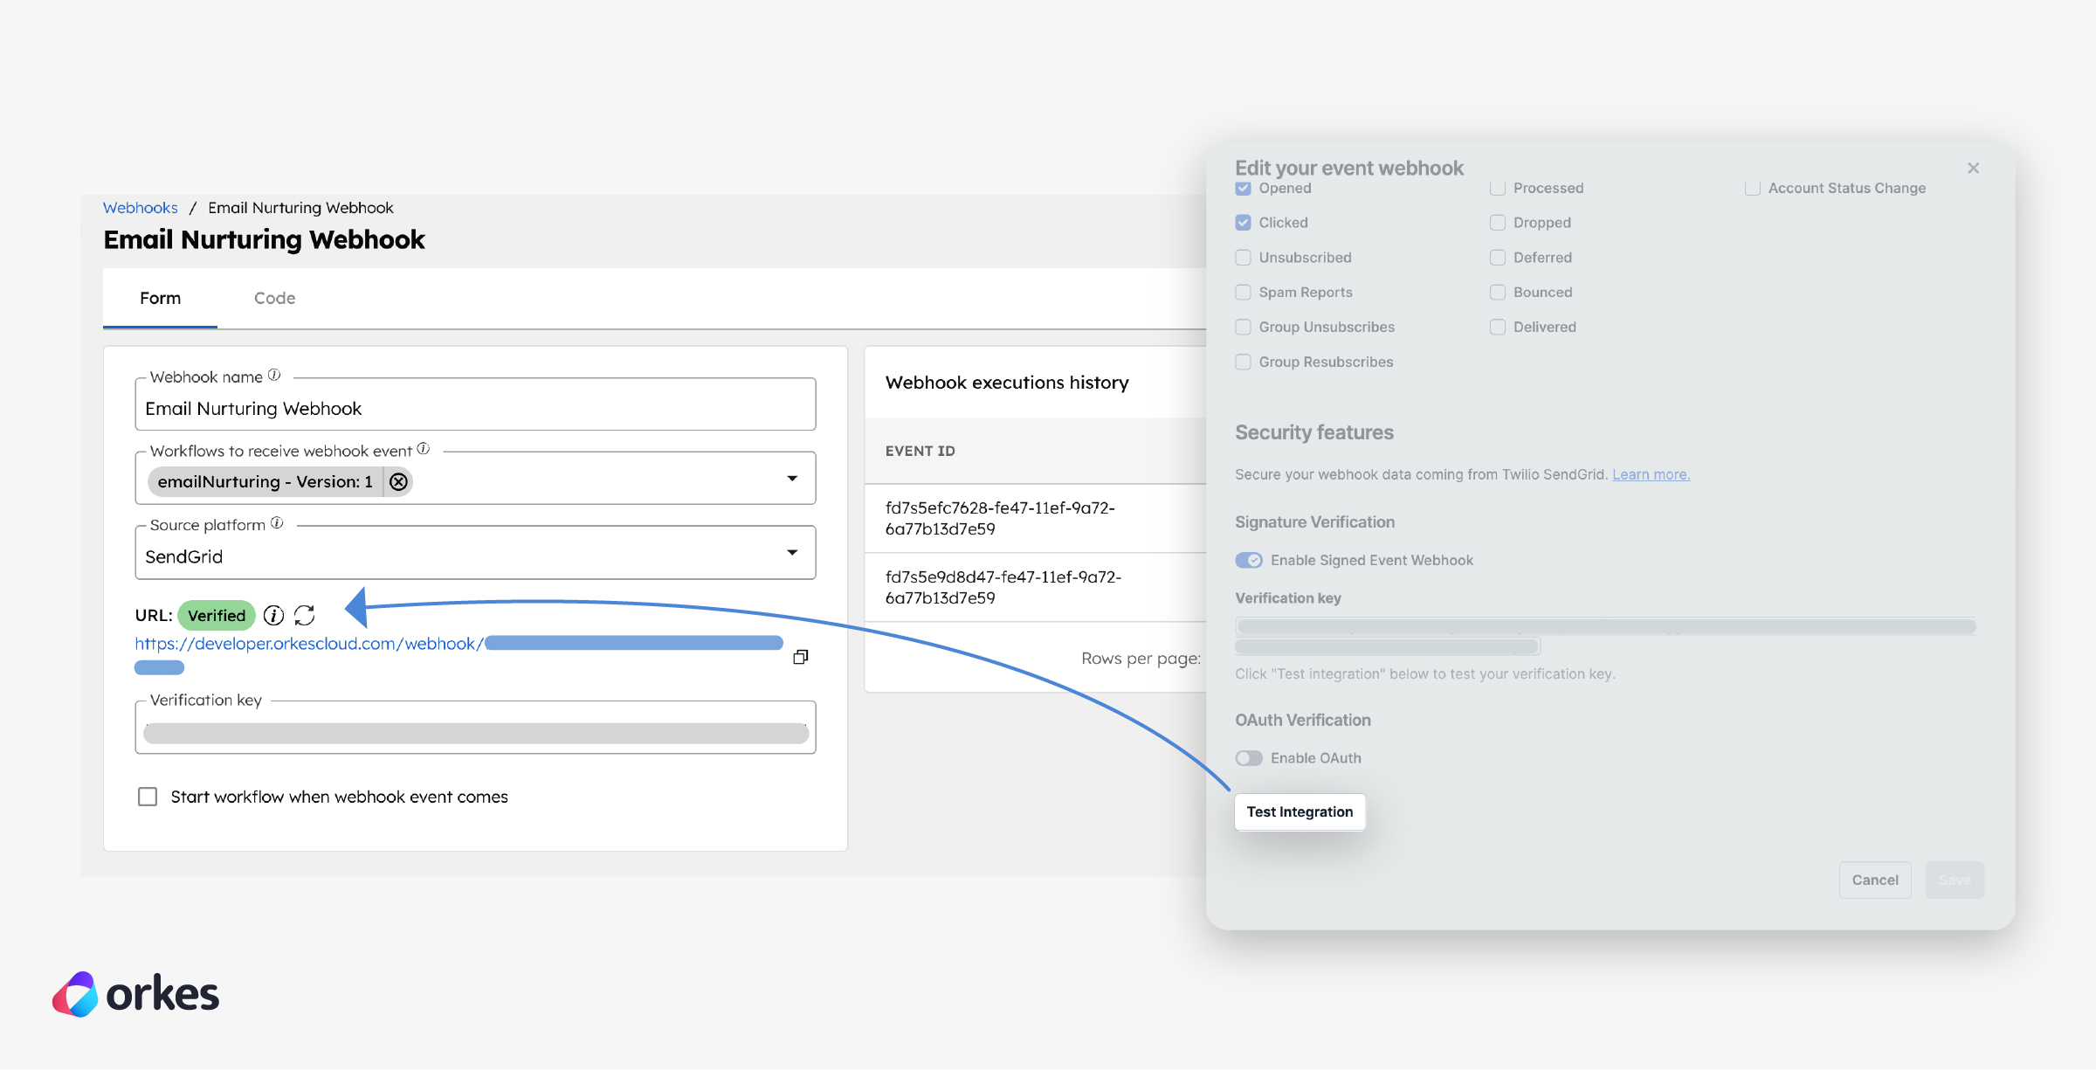
Task: Click the refresh icon next to the Verified badge
Action: click(305, 616)
